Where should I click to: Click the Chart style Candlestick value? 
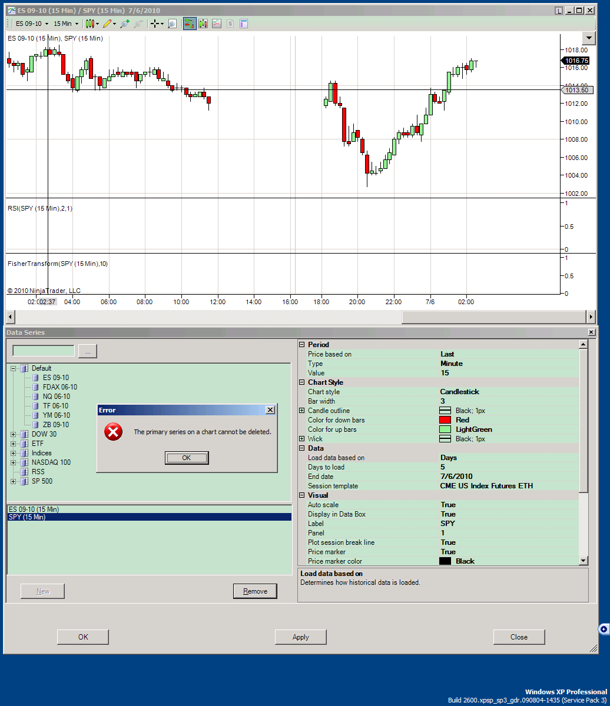509,392
